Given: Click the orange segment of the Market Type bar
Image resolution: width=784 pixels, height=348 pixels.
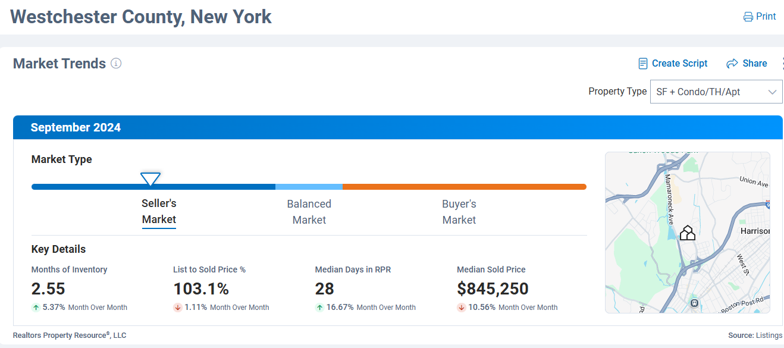Looking at the screenshot, I should coord(464,187).
